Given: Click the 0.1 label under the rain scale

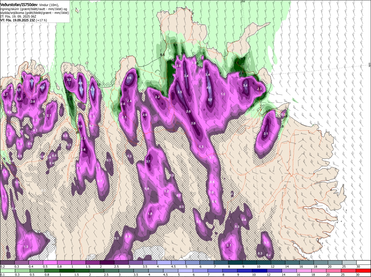Looking at the screenshot, I should tap(2, 275).
